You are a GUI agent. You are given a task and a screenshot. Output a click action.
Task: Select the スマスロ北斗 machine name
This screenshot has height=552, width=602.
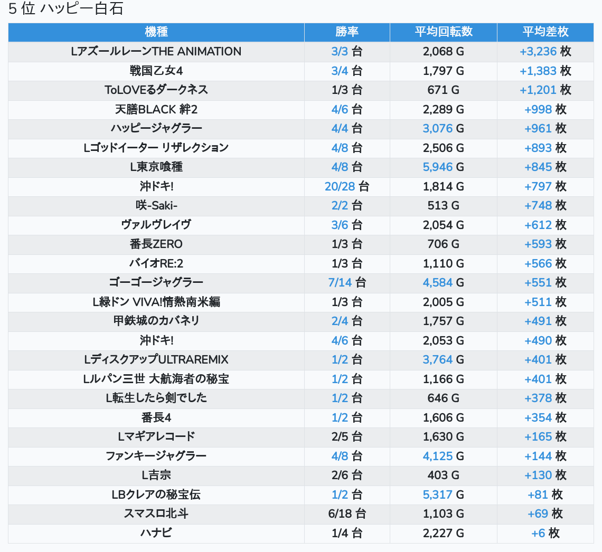[x=156, y=514]
